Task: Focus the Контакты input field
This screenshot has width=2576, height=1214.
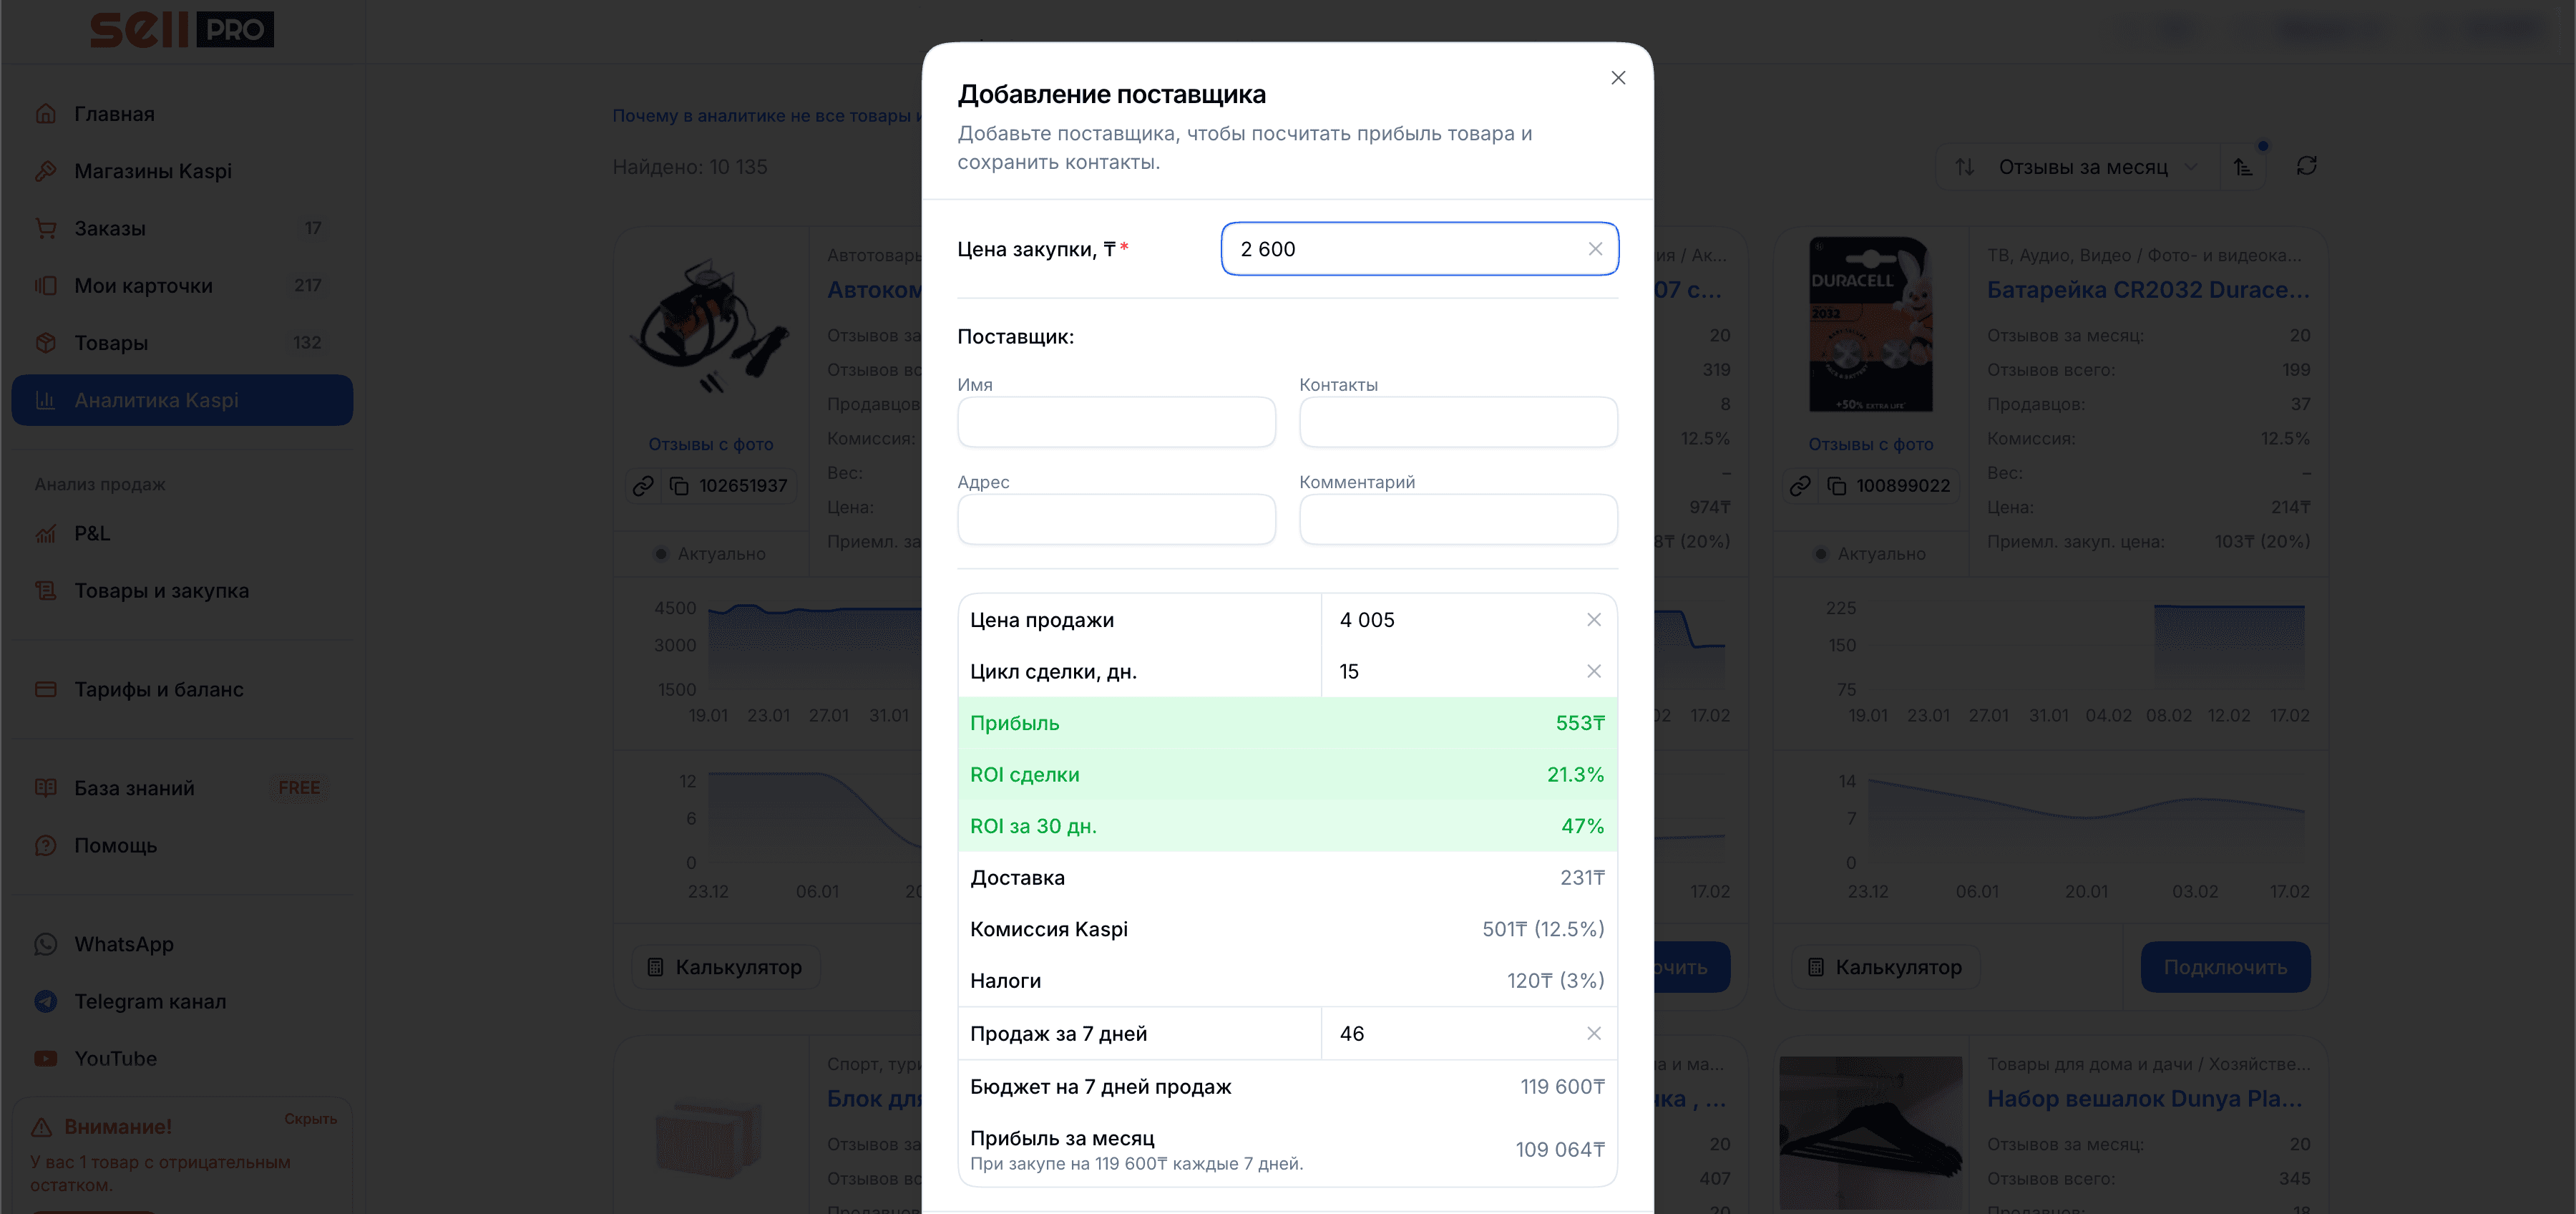Action: click(1458, 422)
